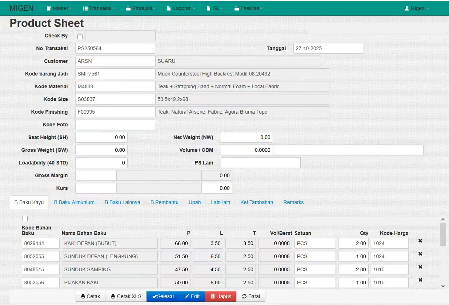
Task: Click the material code field 8048515
Action: coord(41,269)
